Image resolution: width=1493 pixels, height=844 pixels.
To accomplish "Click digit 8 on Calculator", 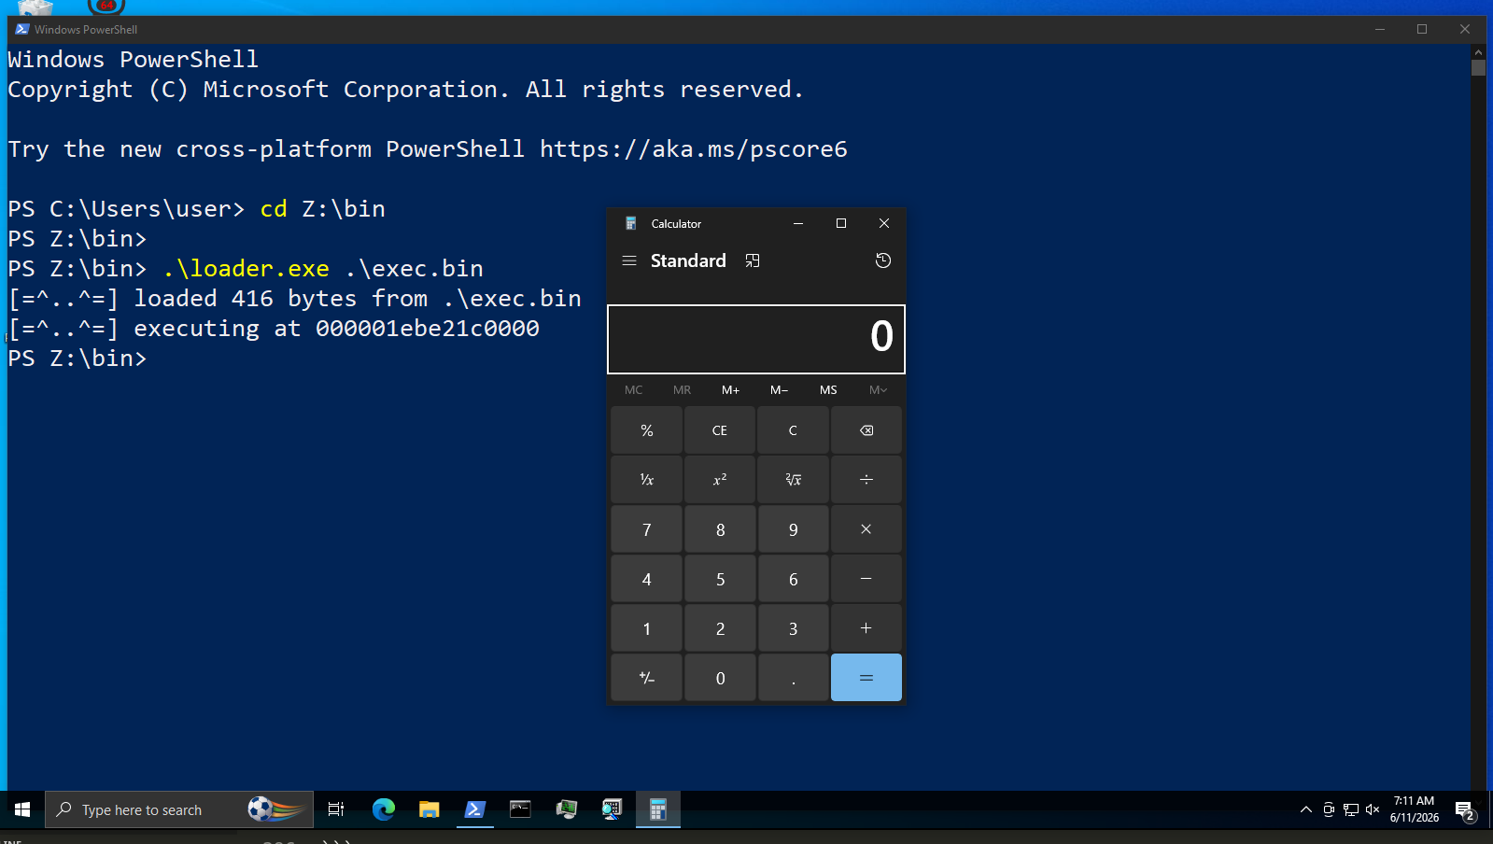I will [x=720, y=529].
